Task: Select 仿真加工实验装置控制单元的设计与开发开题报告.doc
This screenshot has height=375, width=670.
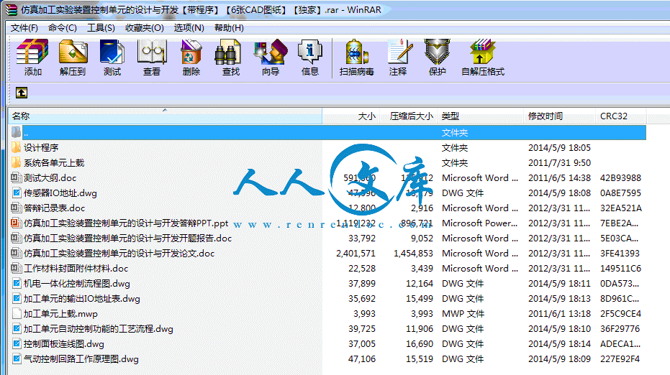Action: click(x=128, y=238)
